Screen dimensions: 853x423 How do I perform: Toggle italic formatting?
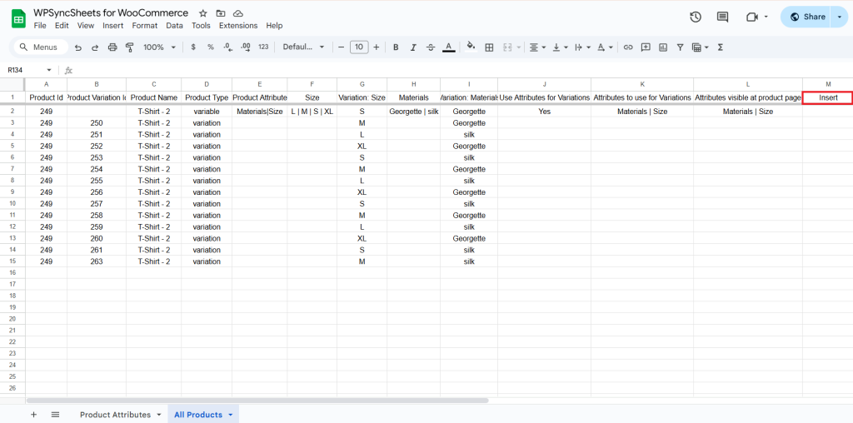(413, 47)
